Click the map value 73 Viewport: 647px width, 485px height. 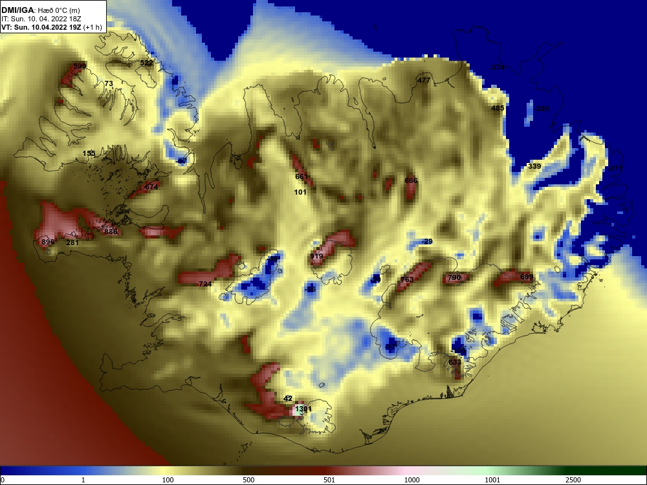(109, 83)
